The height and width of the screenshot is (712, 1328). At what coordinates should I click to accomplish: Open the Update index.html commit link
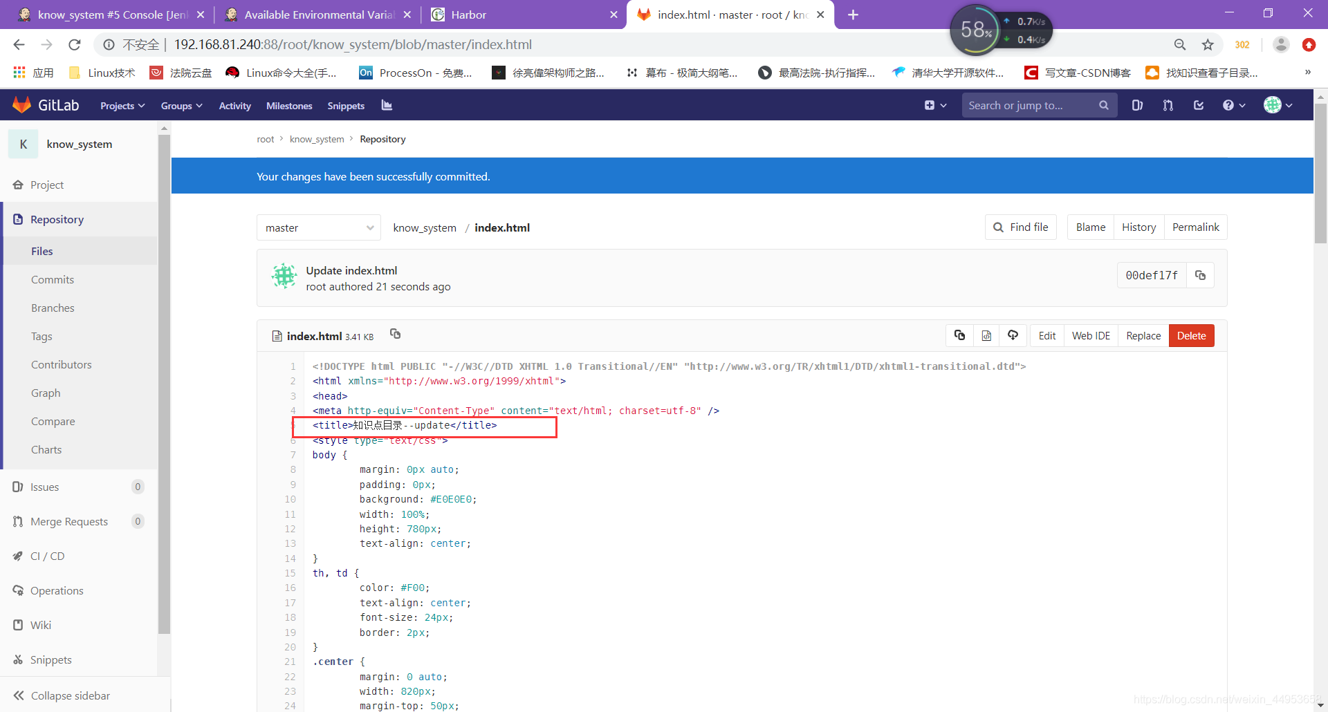(x=351, y=270)
